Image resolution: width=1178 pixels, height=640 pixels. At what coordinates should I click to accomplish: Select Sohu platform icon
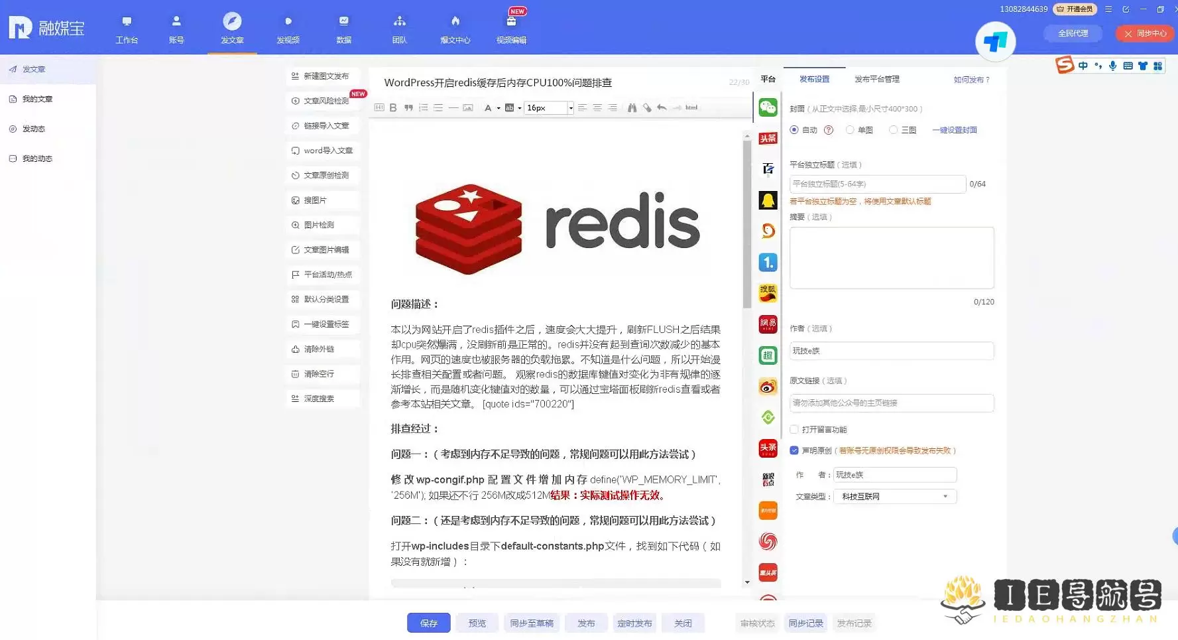(768, 293)
